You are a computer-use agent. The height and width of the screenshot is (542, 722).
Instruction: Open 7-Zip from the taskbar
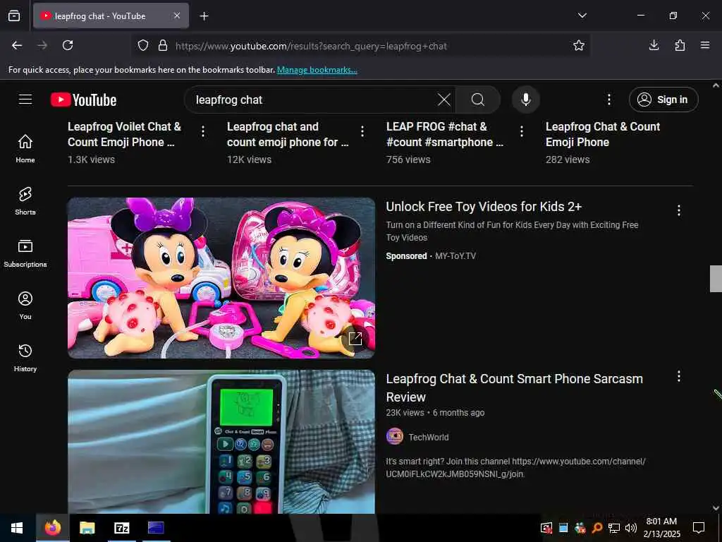(121, 528)
